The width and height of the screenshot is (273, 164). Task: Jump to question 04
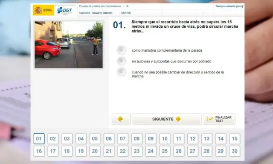pos(81,138)
